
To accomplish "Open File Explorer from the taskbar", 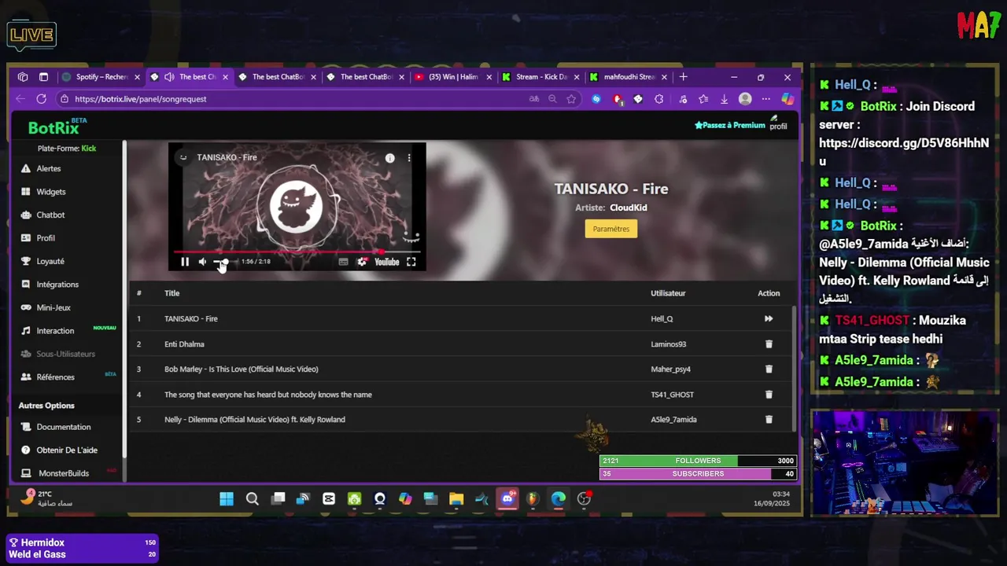I will click(x=456, y=498).
